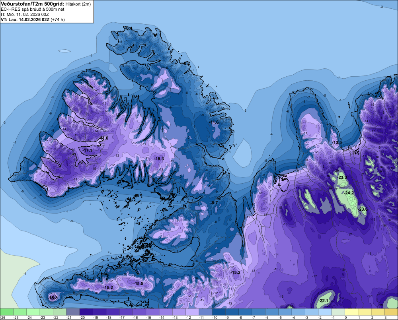Viewport: 398px width, 320px height.
Task: Click the legend scale value -18
Action: (109, 318)
